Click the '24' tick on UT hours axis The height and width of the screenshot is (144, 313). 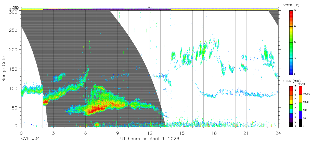(x=278, y=133)
